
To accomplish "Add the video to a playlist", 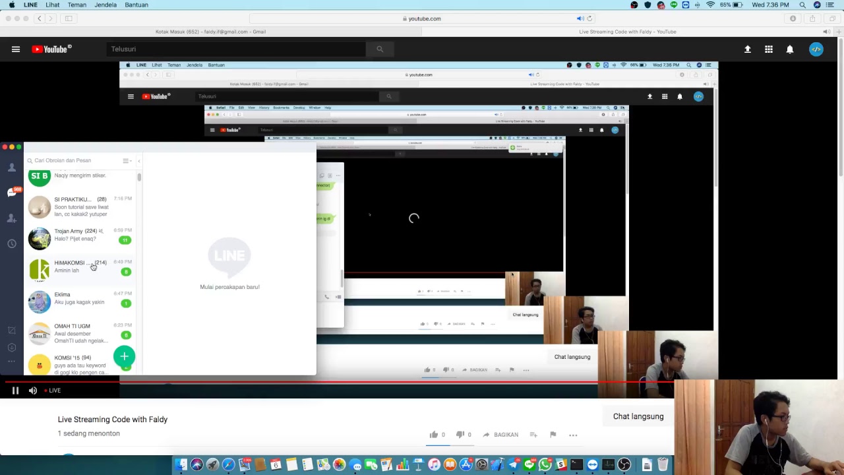I will point(533,435).
